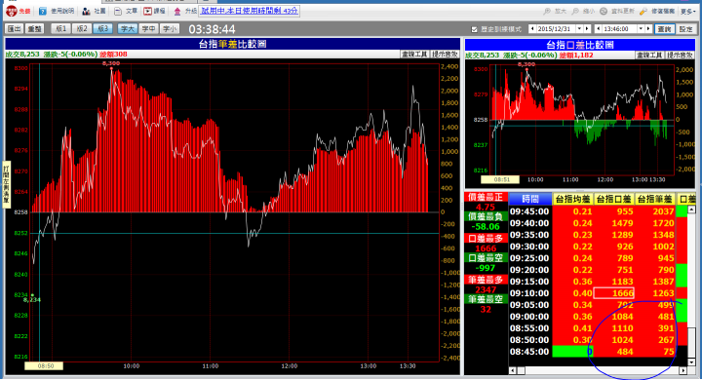Viewport: 702px width, 380px height.
Task: Switch to layout 版2
Action: pyautogui.click(x=82, y=28)
